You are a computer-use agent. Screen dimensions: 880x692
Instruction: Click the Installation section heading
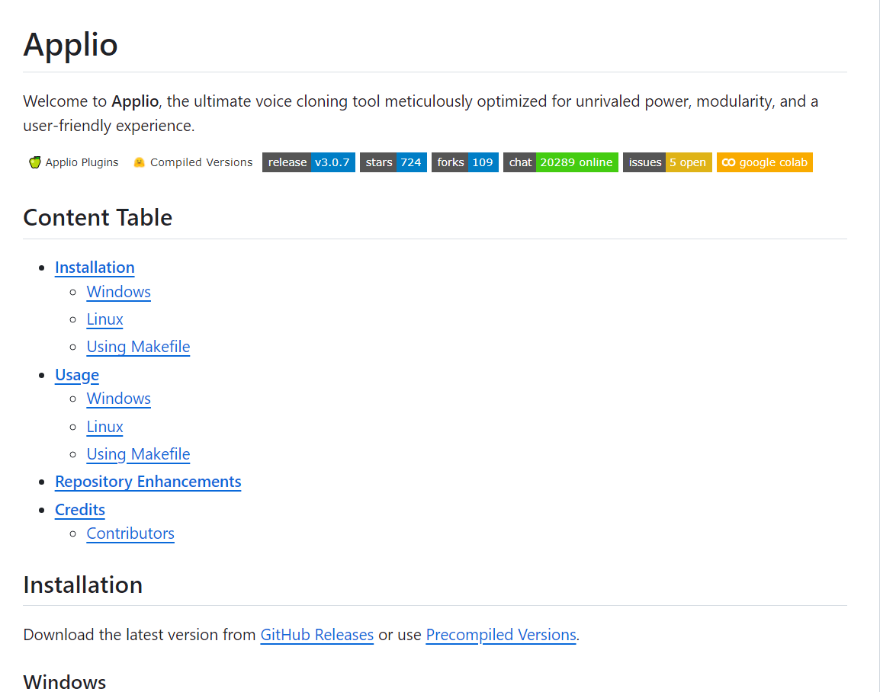point(83,585)
